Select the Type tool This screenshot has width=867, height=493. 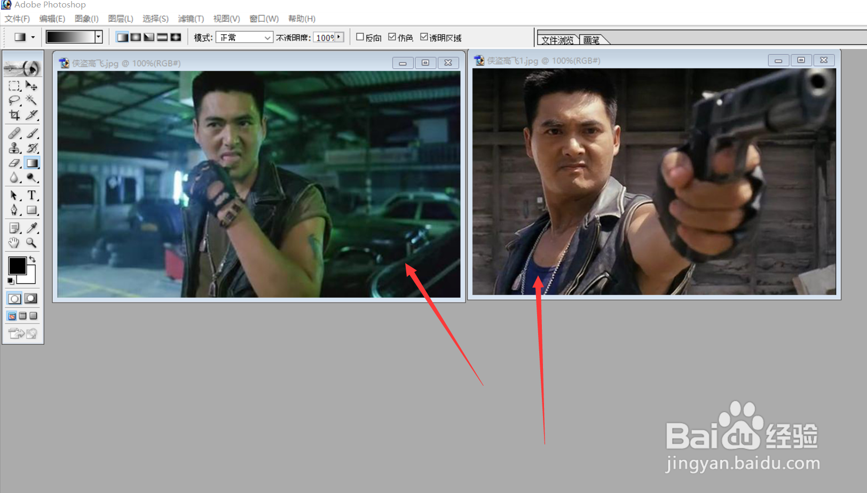pos(31,196)
